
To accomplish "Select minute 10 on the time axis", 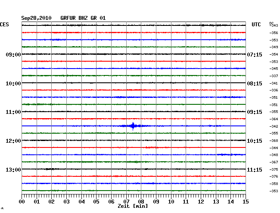I will [171, 202].
